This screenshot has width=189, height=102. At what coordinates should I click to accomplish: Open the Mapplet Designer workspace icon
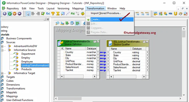point(72,23)
